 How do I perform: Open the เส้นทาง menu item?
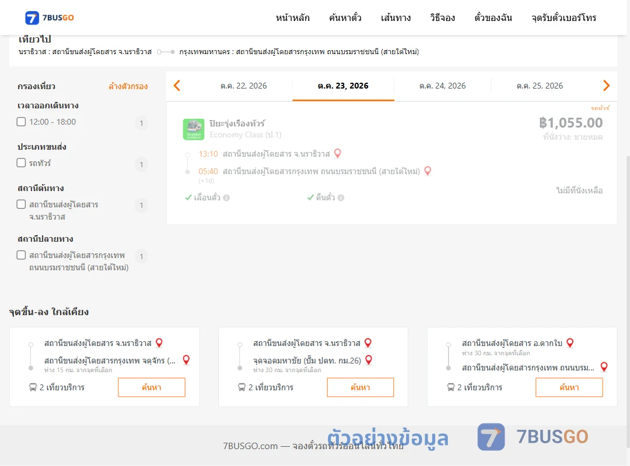[395, 17]
